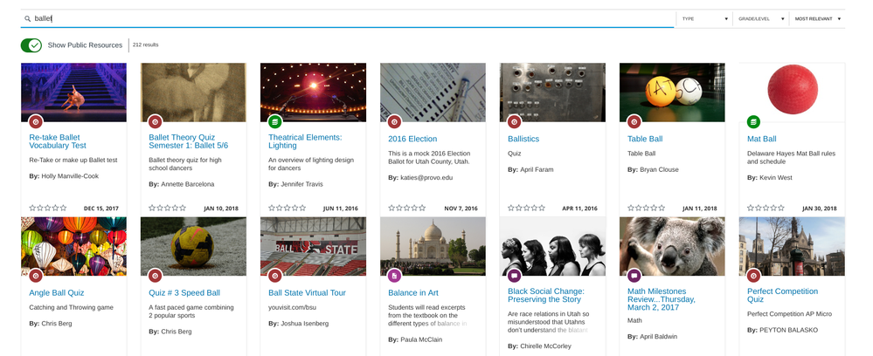Click green badge icon on Mat Ball card
This screenshot has height=356, width=873.
coord(753,121)
